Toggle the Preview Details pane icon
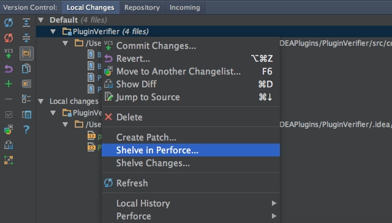392x223 pixels. click(x=26, y=114)
